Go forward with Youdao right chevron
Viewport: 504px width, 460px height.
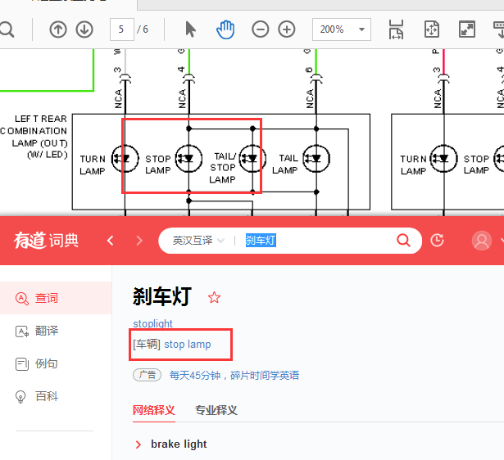(139, 241)
